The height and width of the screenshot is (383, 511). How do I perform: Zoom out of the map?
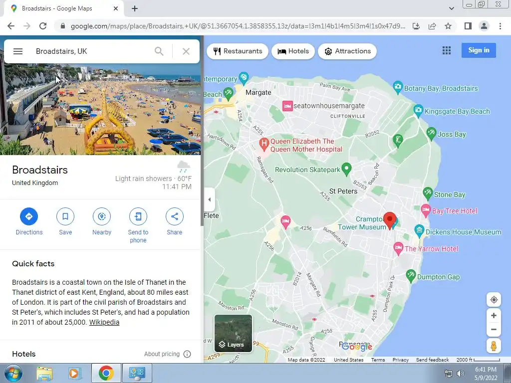pyautogui.click(x=494, y=329)
